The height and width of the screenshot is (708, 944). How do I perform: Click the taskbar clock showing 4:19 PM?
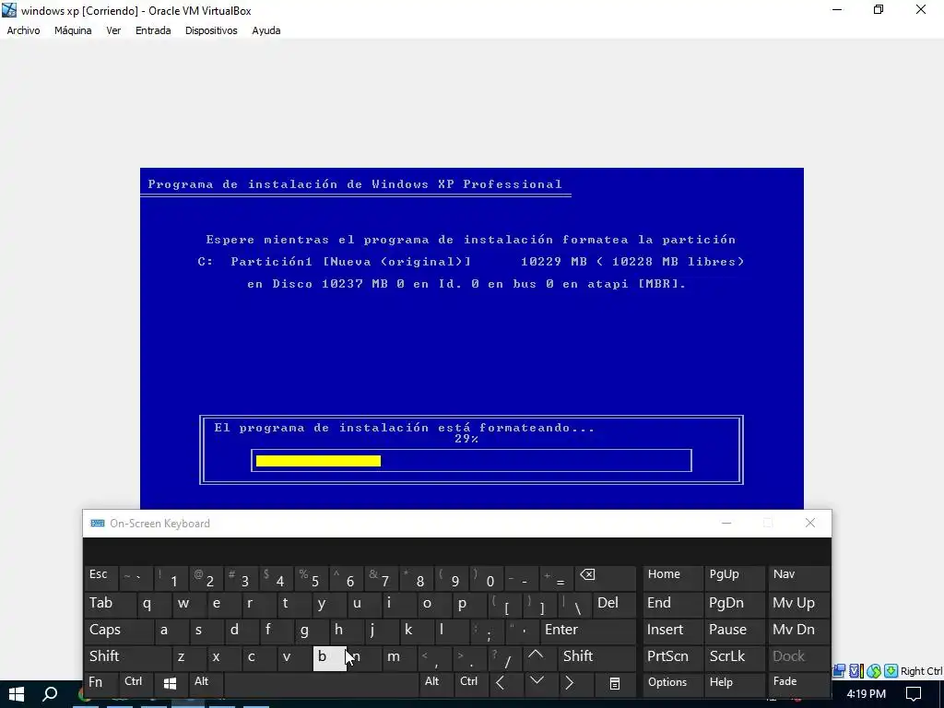(x=866, y=694)
